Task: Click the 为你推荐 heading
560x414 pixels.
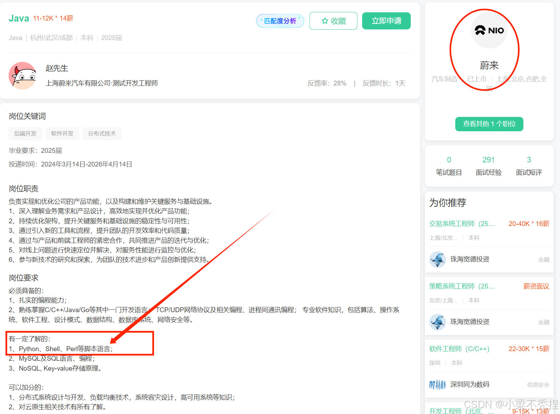Action: click(448, 203)
